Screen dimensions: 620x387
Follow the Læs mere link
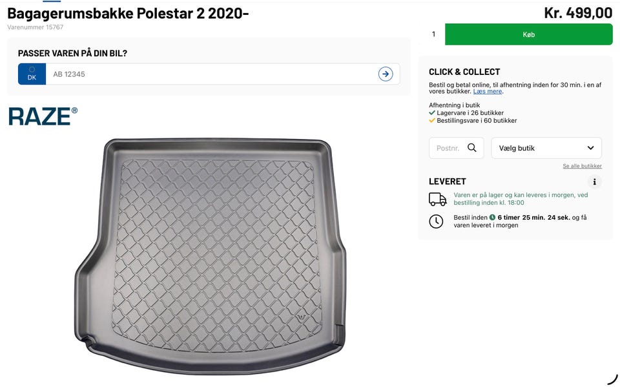pos(487,92)
